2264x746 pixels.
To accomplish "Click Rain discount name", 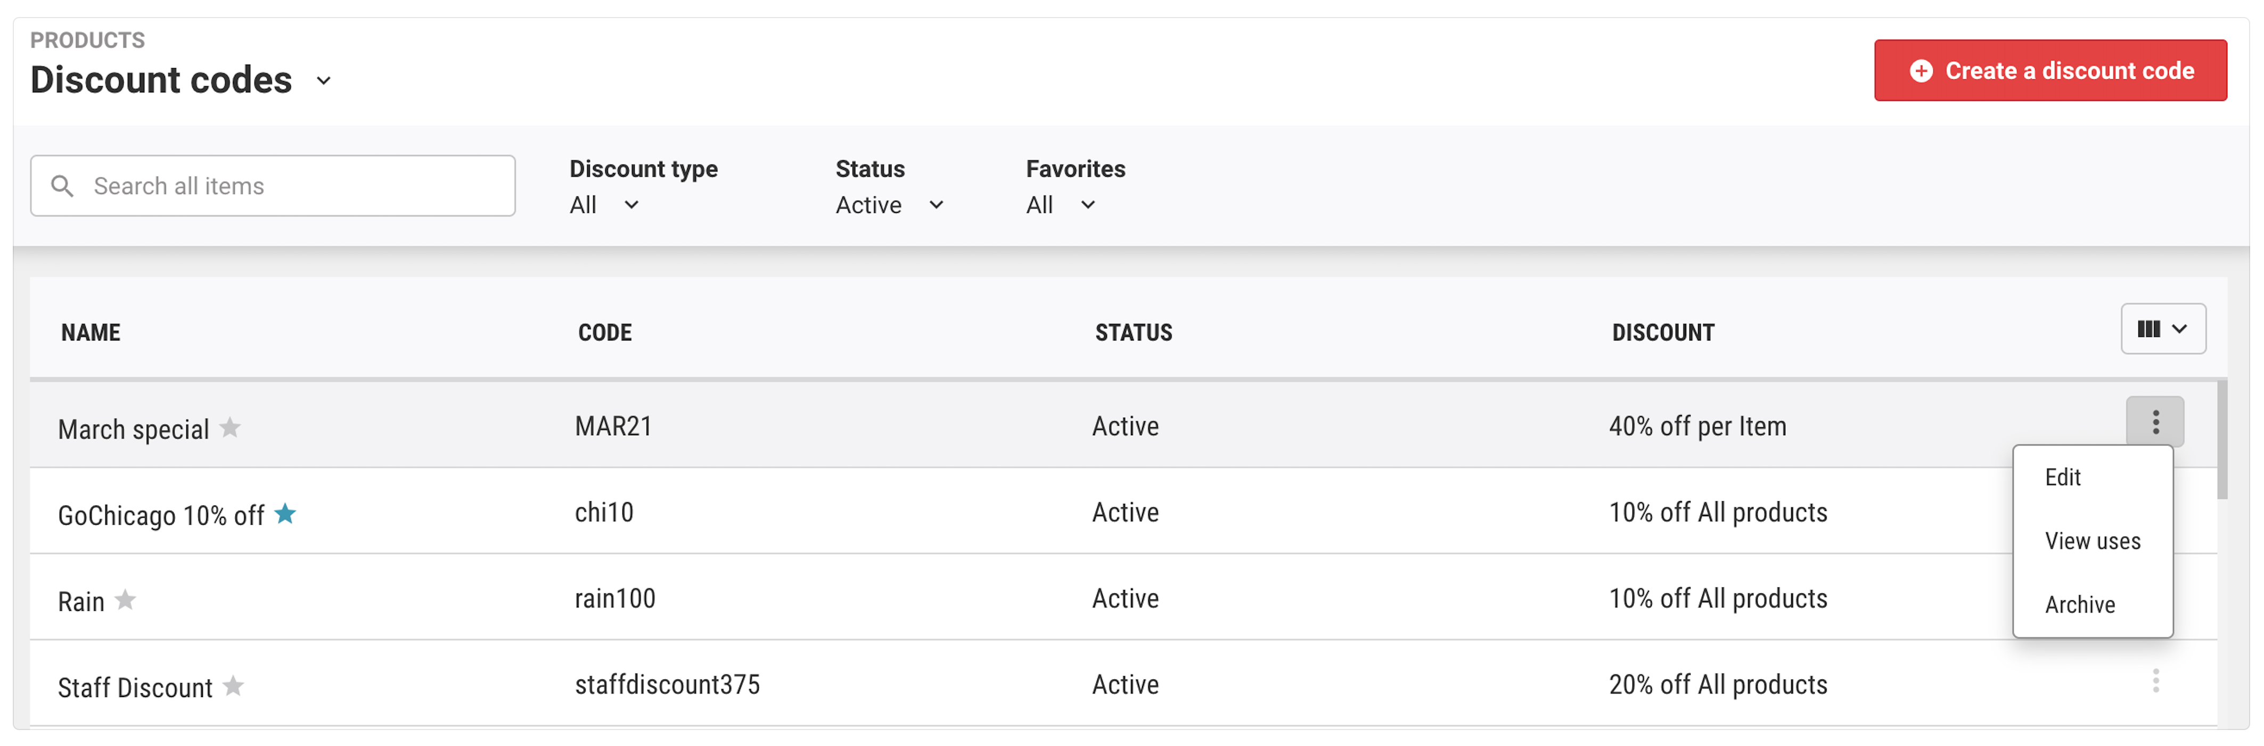I will [x=81, y=602].
